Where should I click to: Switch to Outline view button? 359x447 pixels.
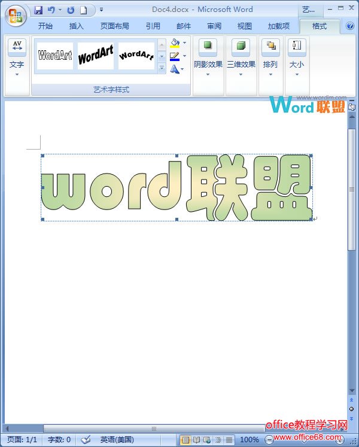point(218,440)
